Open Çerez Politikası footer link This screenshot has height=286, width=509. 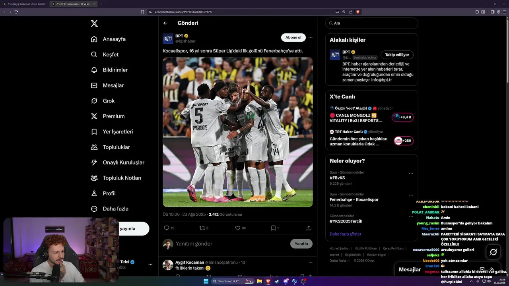point(393,248)
